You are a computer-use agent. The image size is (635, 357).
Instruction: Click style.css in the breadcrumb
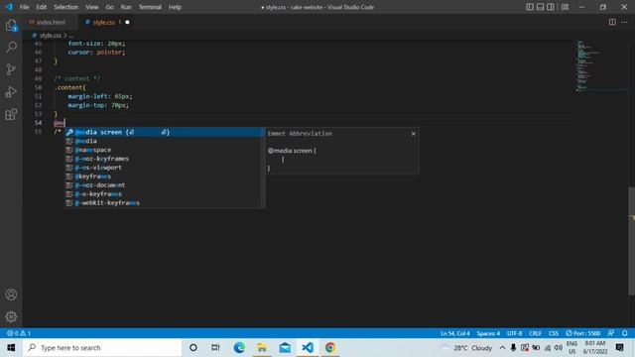coord(51,36)
